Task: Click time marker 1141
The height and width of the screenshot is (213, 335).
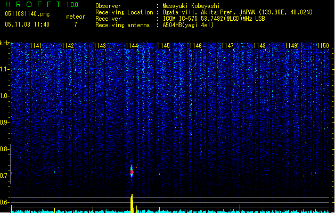Action: pyautogui.click(x=36, y=46)
